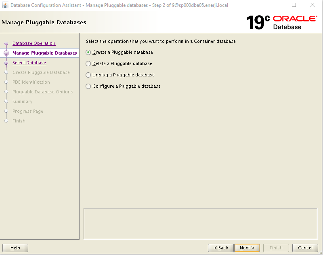Go to Select Database step link
The image size is (323, 255).
29,63
